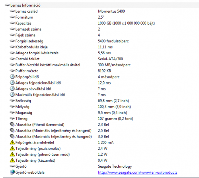The image size is (199, 178).
Task: Click the clock icon beside Átlagos sávváltási idő
Action: pyautogui.click(x=12, y=88)
